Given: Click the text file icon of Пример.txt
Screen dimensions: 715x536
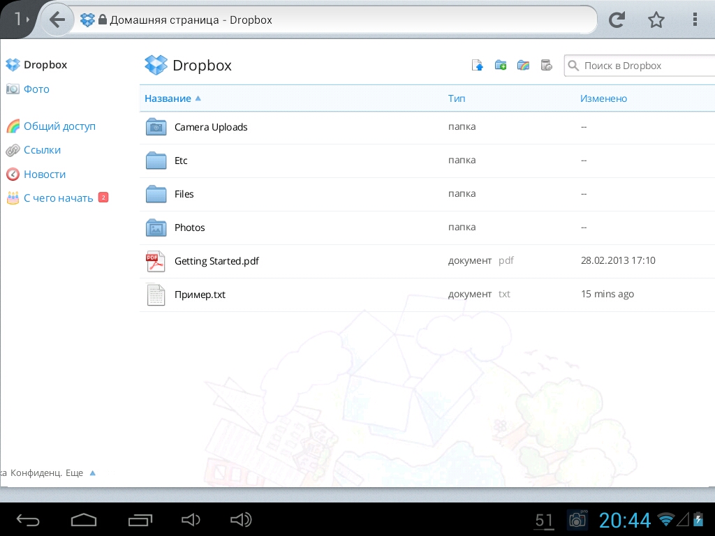Looking at the screenshot, I should pos(156,295).
